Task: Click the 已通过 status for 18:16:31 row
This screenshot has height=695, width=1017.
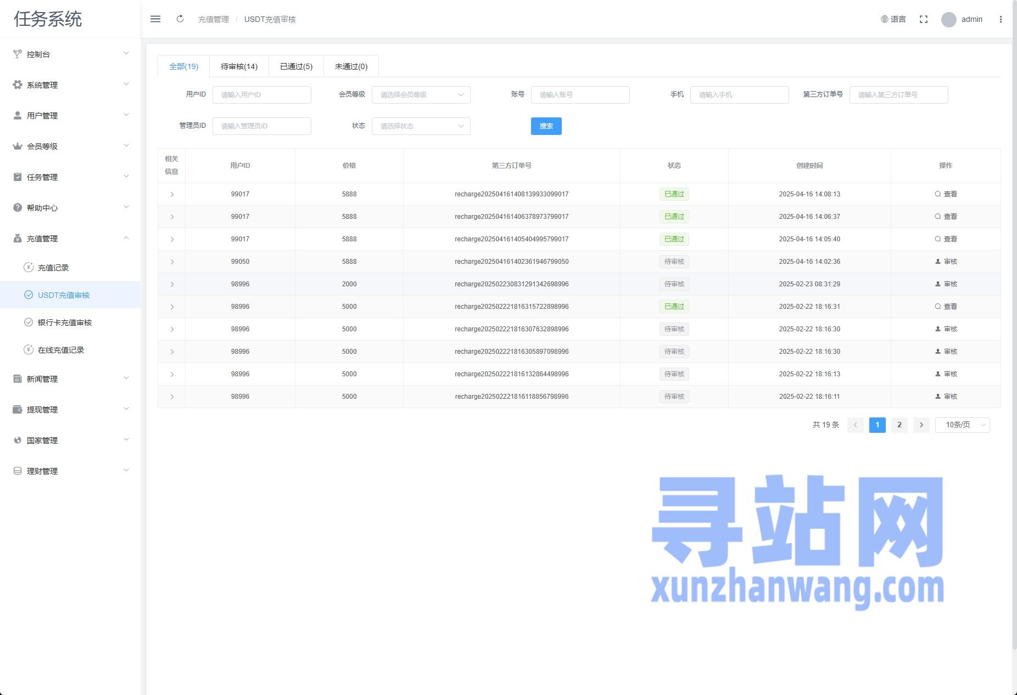Action: tap(674, 307)
